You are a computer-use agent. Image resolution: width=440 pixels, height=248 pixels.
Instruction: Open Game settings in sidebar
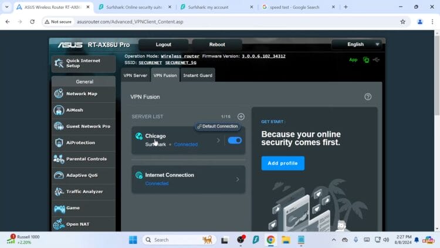pyautogui.click(x=83, y=208)
